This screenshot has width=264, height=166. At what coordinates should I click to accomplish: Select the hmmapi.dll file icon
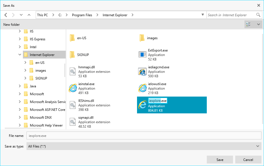tap(73, 72)
